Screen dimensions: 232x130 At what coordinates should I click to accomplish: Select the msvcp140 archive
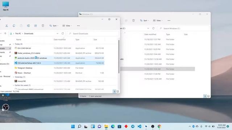(59, 81)
